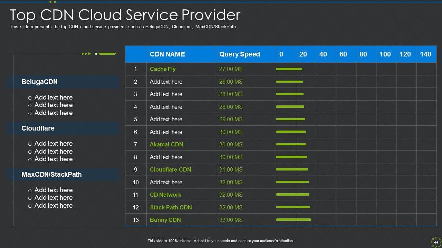
Task: Click "Add text here" in table row 2
Action: click(x=166, y=82)
